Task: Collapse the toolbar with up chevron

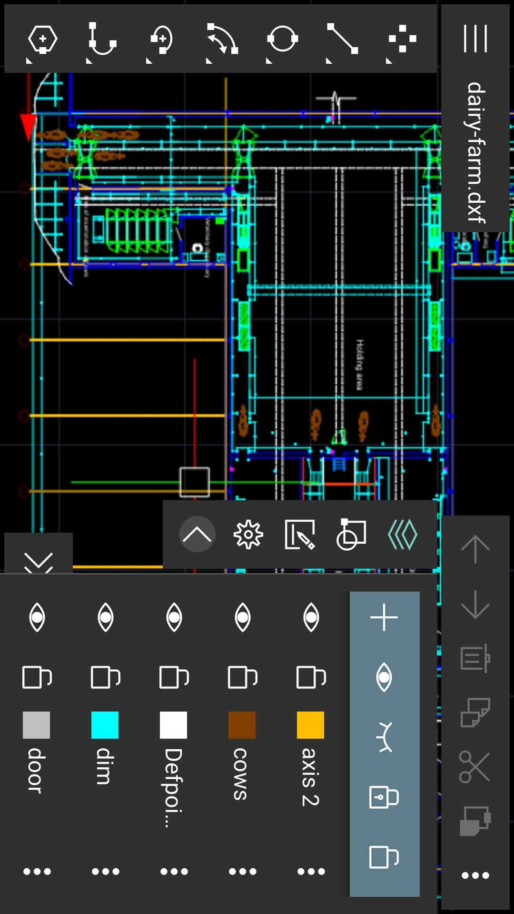Action: [197, 535]
